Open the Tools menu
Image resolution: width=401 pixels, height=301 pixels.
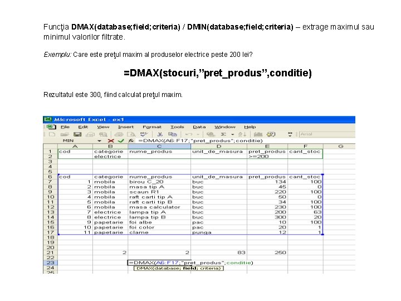point(177,127)
